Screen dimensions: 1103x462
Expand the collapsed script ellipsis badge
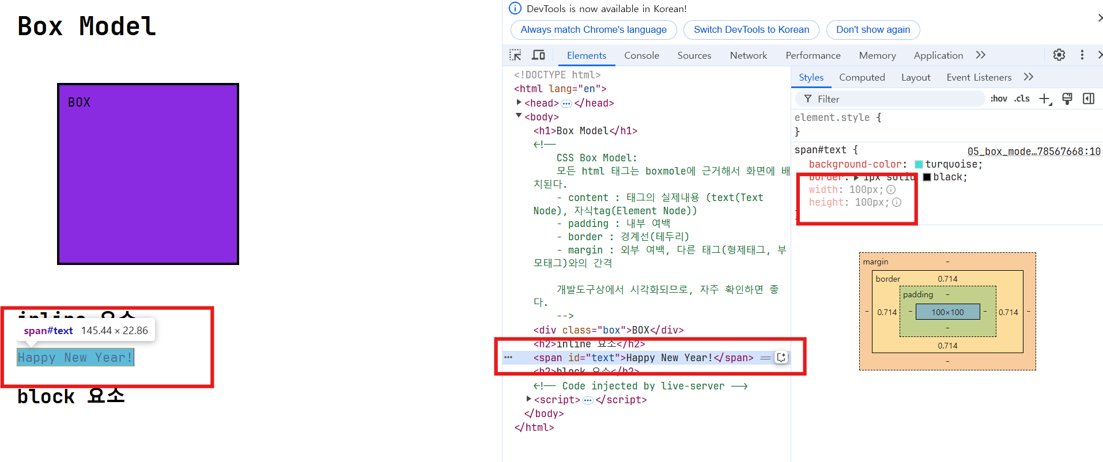pyautogui.click(x=588, y=400)
